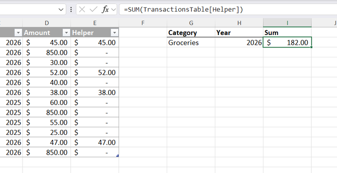
Task: Select the Amount cell showing 40.00
Action: (47, 82)
